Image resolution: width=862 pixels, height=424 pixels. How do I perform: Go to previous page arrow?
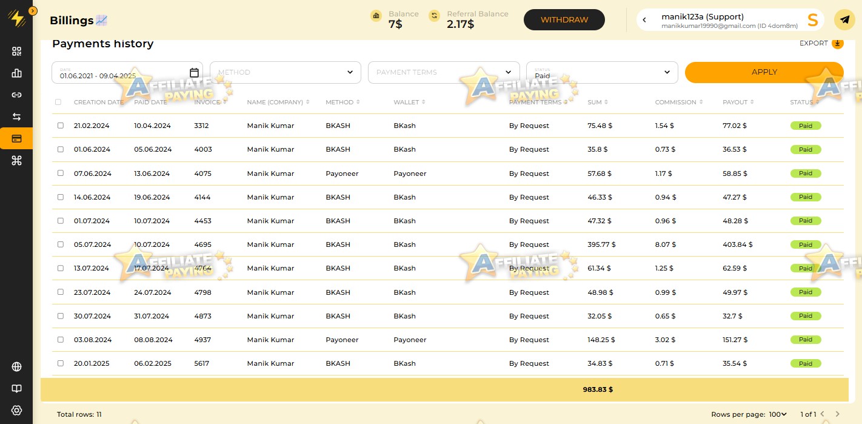coord(823,414)
